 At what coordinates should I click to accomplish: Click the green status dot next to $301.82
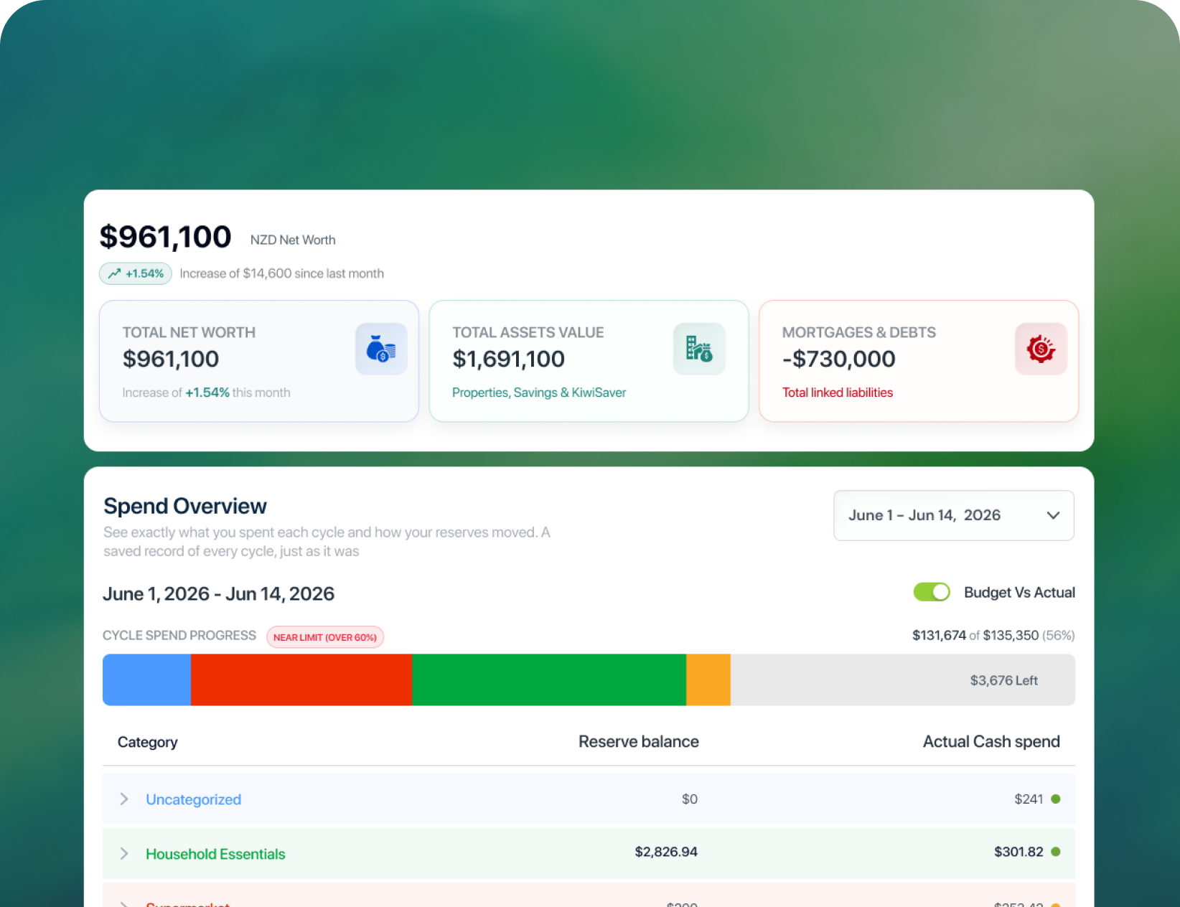pos(1056,852)
